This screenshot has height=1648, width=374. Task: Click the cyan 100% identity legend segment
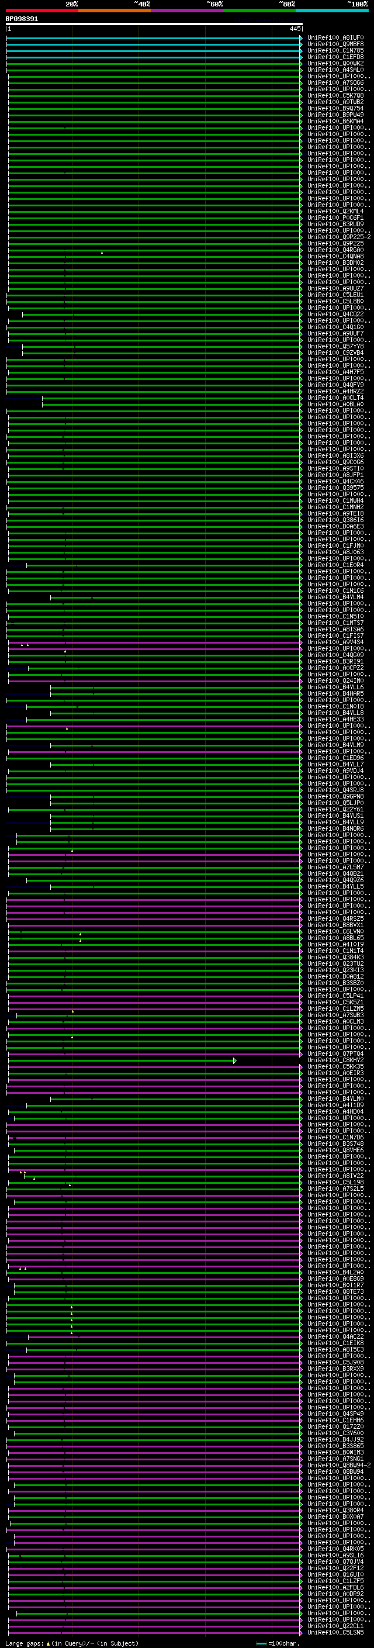(332, 11)
